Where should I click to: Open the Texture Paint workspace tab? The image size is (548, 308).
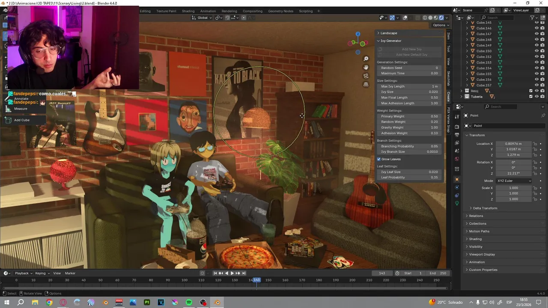[166, 11]
